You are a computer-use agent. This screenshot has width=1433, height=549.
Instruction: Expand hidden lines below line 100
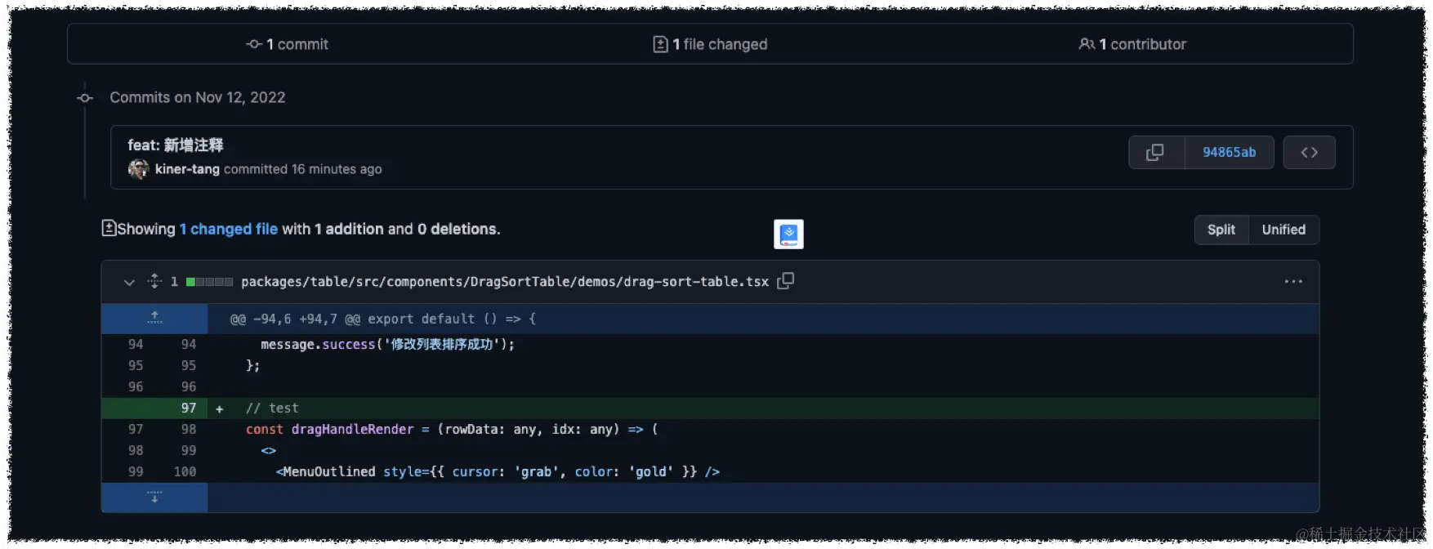tap(154, 498)
